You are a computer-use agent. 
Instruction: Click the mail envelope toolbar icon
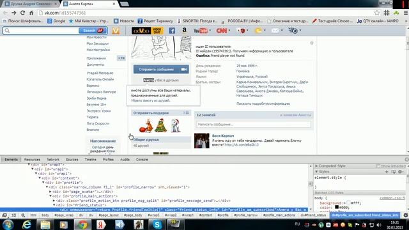[x=275, y=31]
